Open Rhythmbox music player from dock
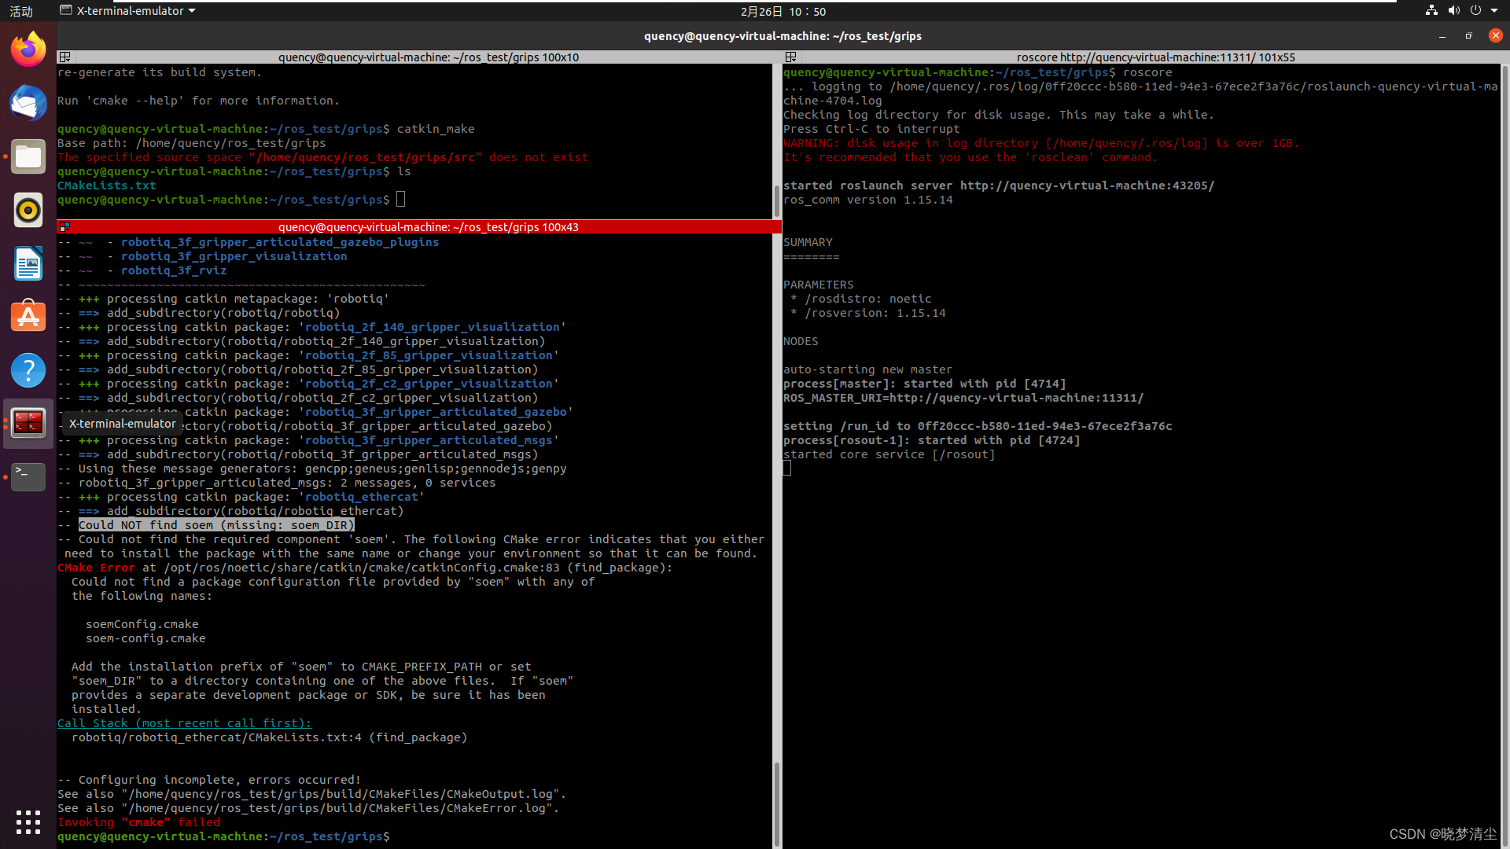 28,210
